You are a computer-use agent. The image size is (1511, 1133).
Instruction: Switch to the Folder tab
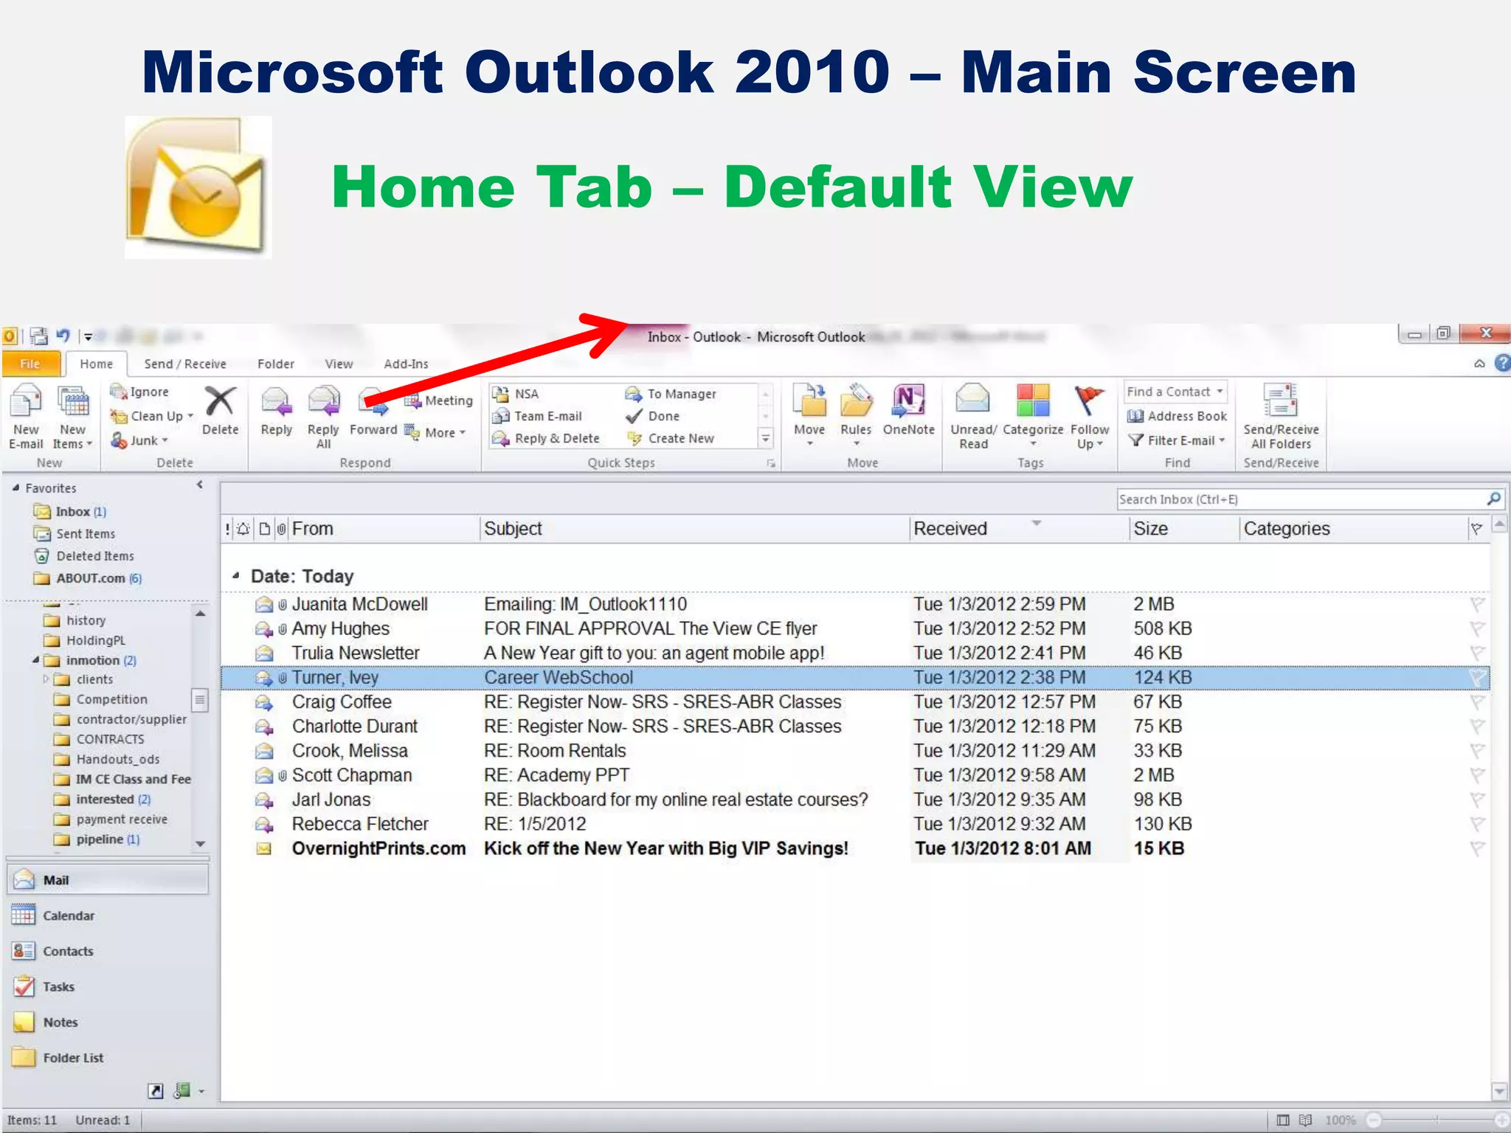click(276, 364)
